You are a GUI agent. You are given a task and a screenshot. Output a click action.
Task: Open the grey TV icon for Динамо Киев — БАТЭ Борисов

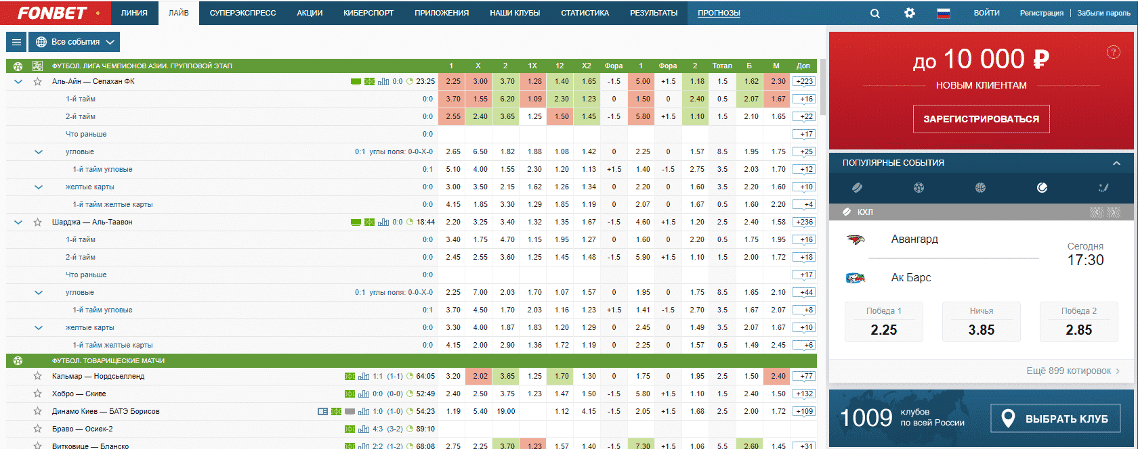click(x=350, y=412)
